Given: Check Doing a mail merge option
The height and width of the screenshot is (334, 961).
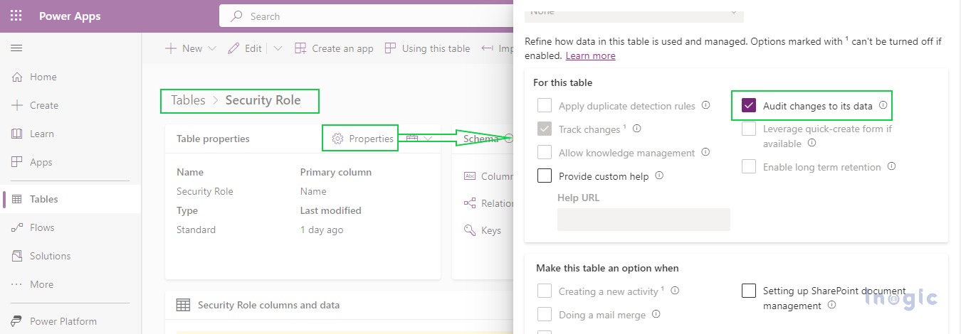Looking at the screenshot, I should click(545, 314).
